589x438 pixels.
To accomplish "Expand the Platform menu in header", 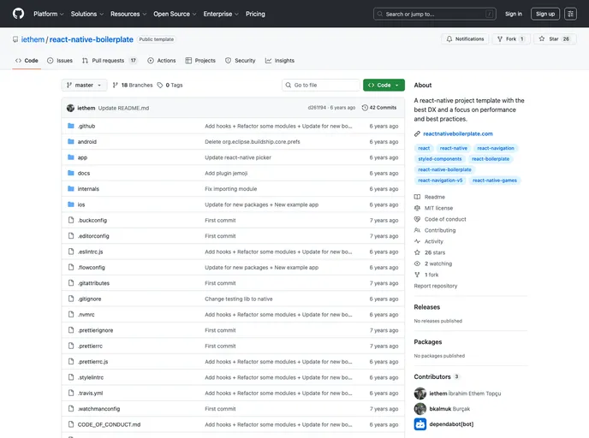I will tap(48, 14).
